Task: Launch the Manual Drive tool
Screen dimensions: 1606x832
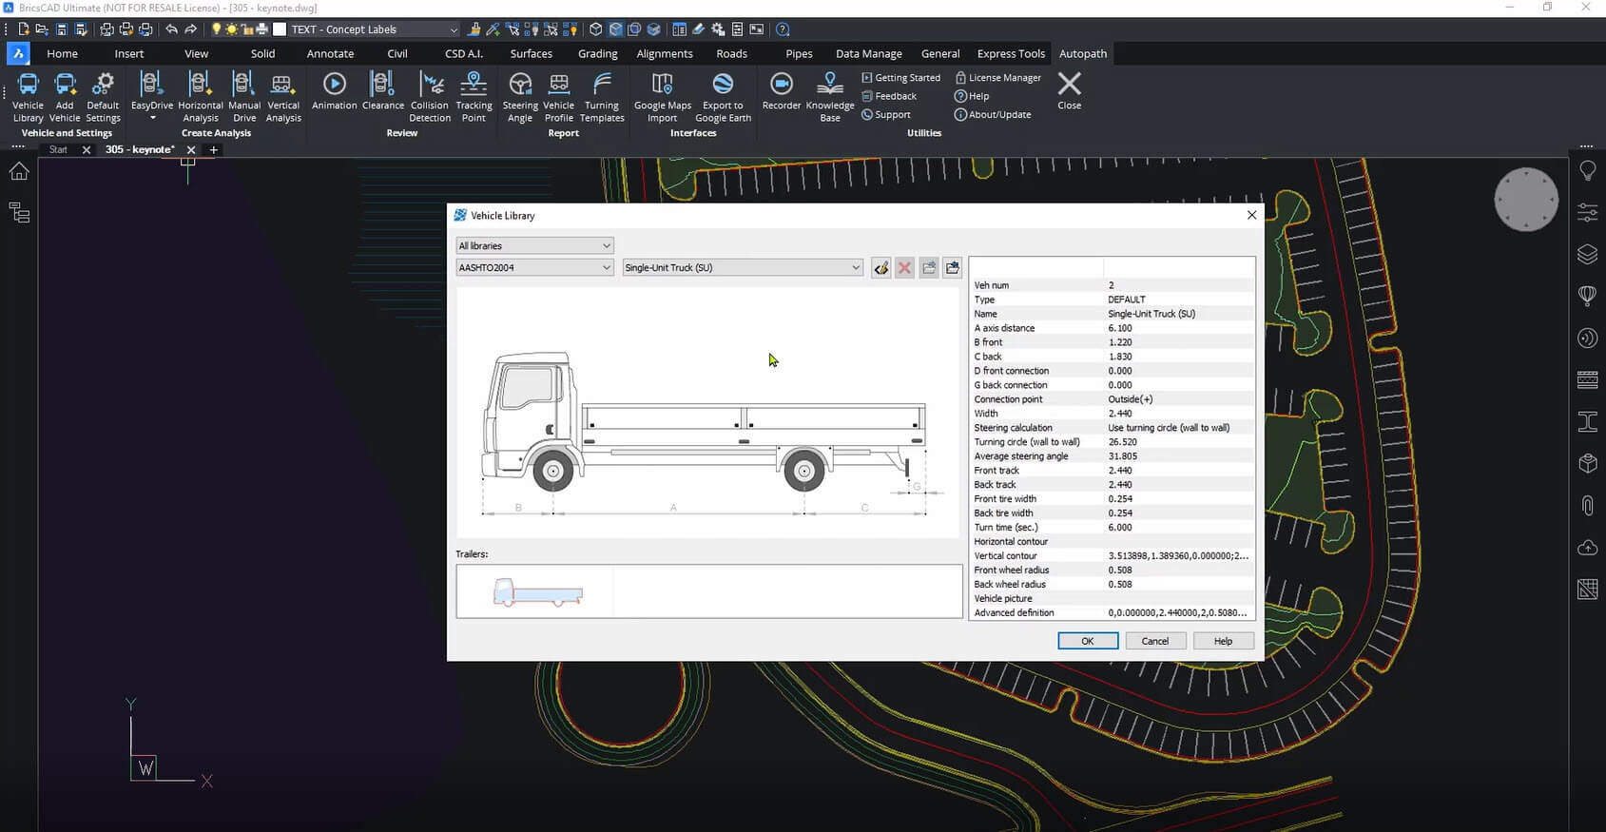Action: pyautogui.click(x=244, y=97)
